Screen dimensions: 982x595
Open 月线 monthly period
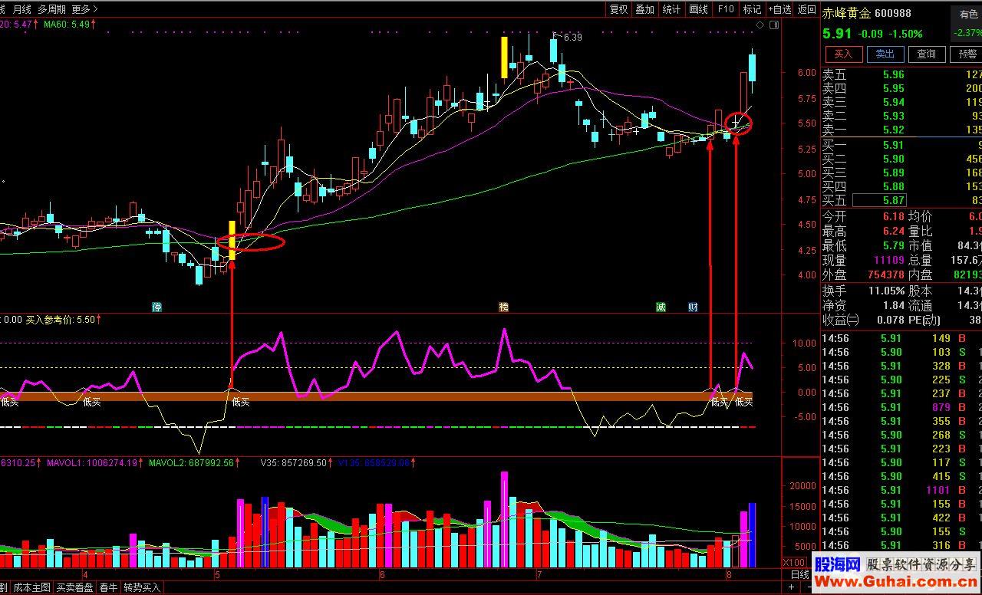(x=22, y=9)
